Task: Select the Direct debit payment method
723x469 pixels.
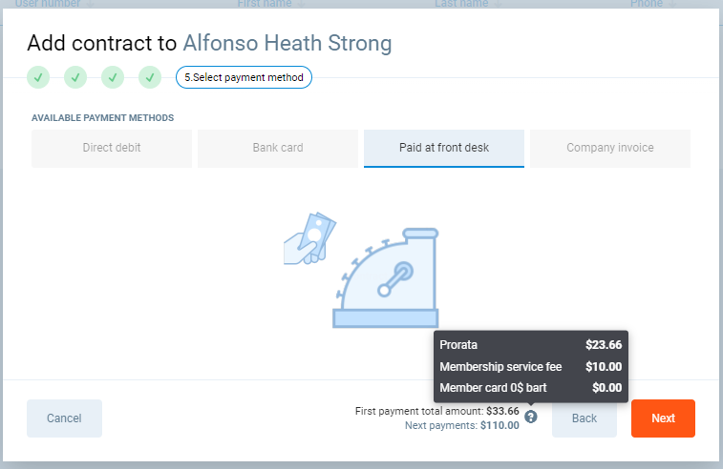Action: pyautogui.click(x=112, y=149)
